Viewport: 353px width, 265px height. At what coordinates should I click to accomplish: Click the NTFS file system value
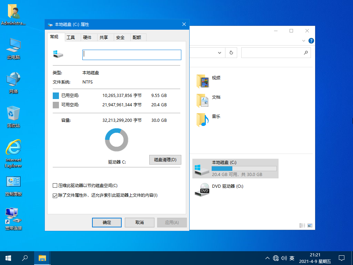(88, 82)
